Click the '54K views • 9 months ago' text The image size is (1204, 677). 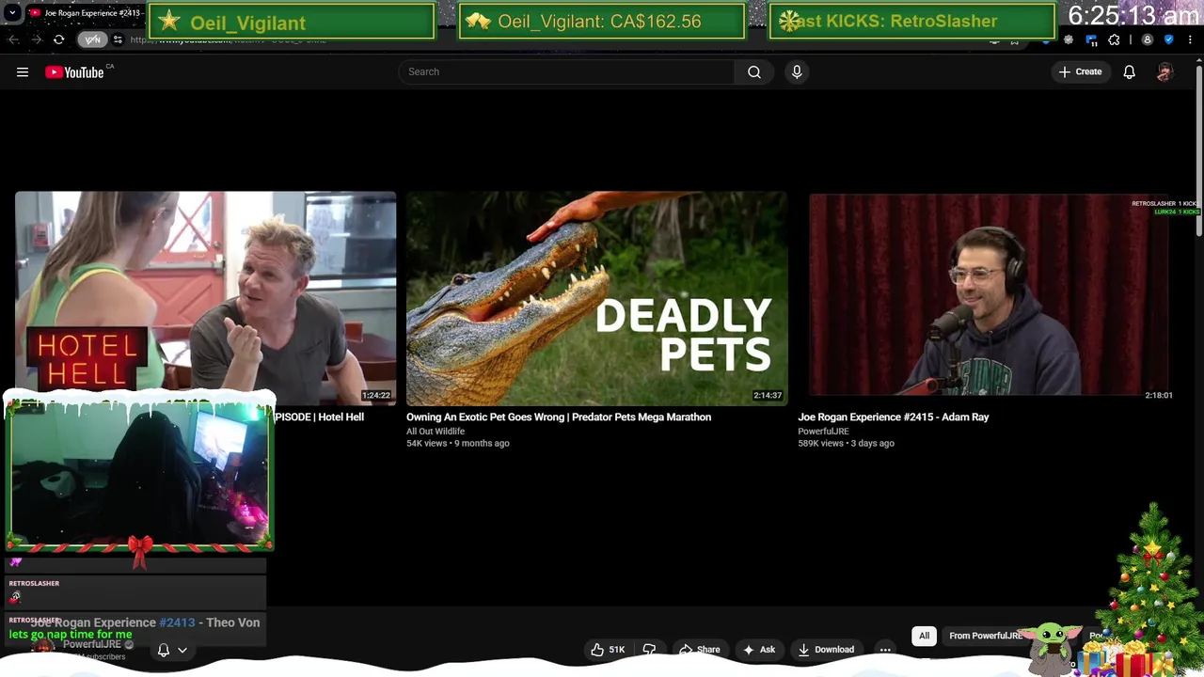(x=458, y=443)
